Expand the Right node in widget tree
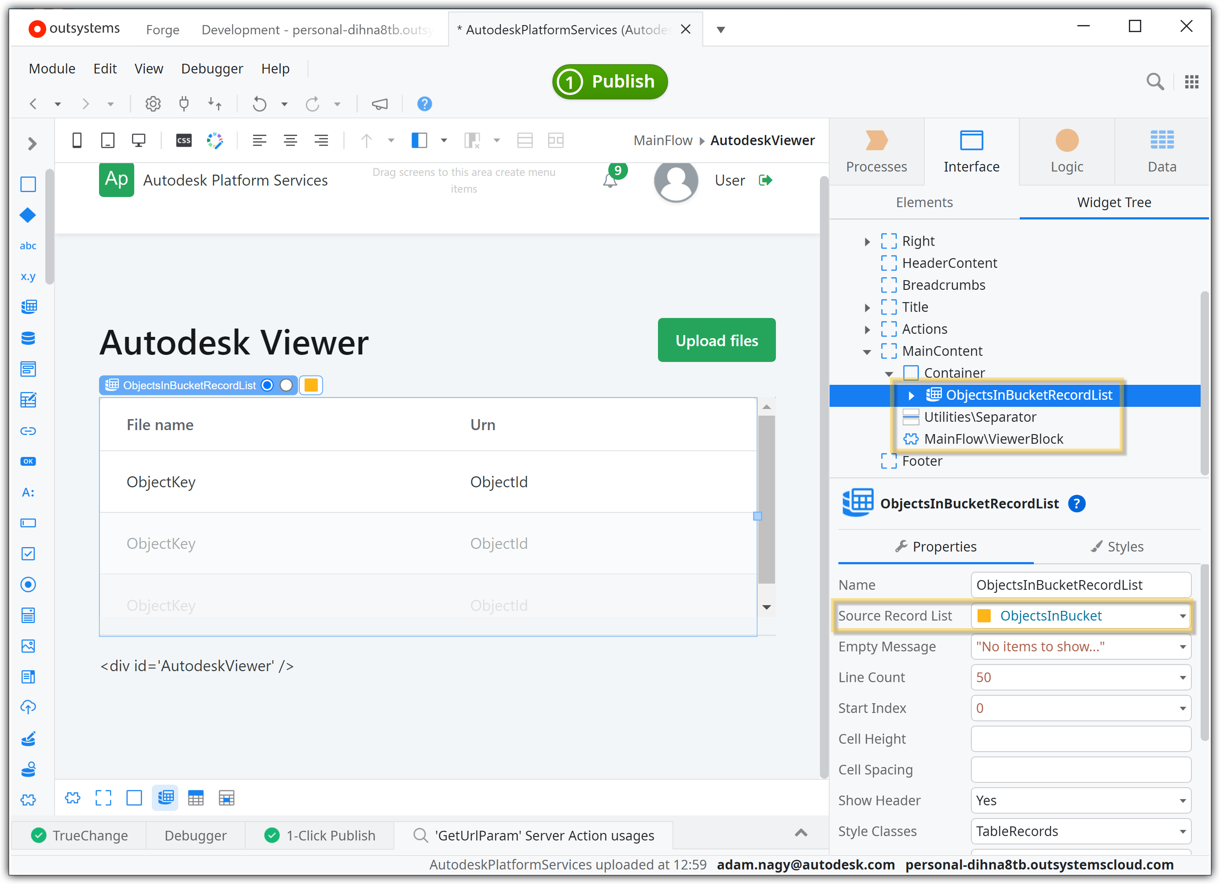Viewport: 1220px width, 884px height. pyautogui.click(x=867, y=242)
